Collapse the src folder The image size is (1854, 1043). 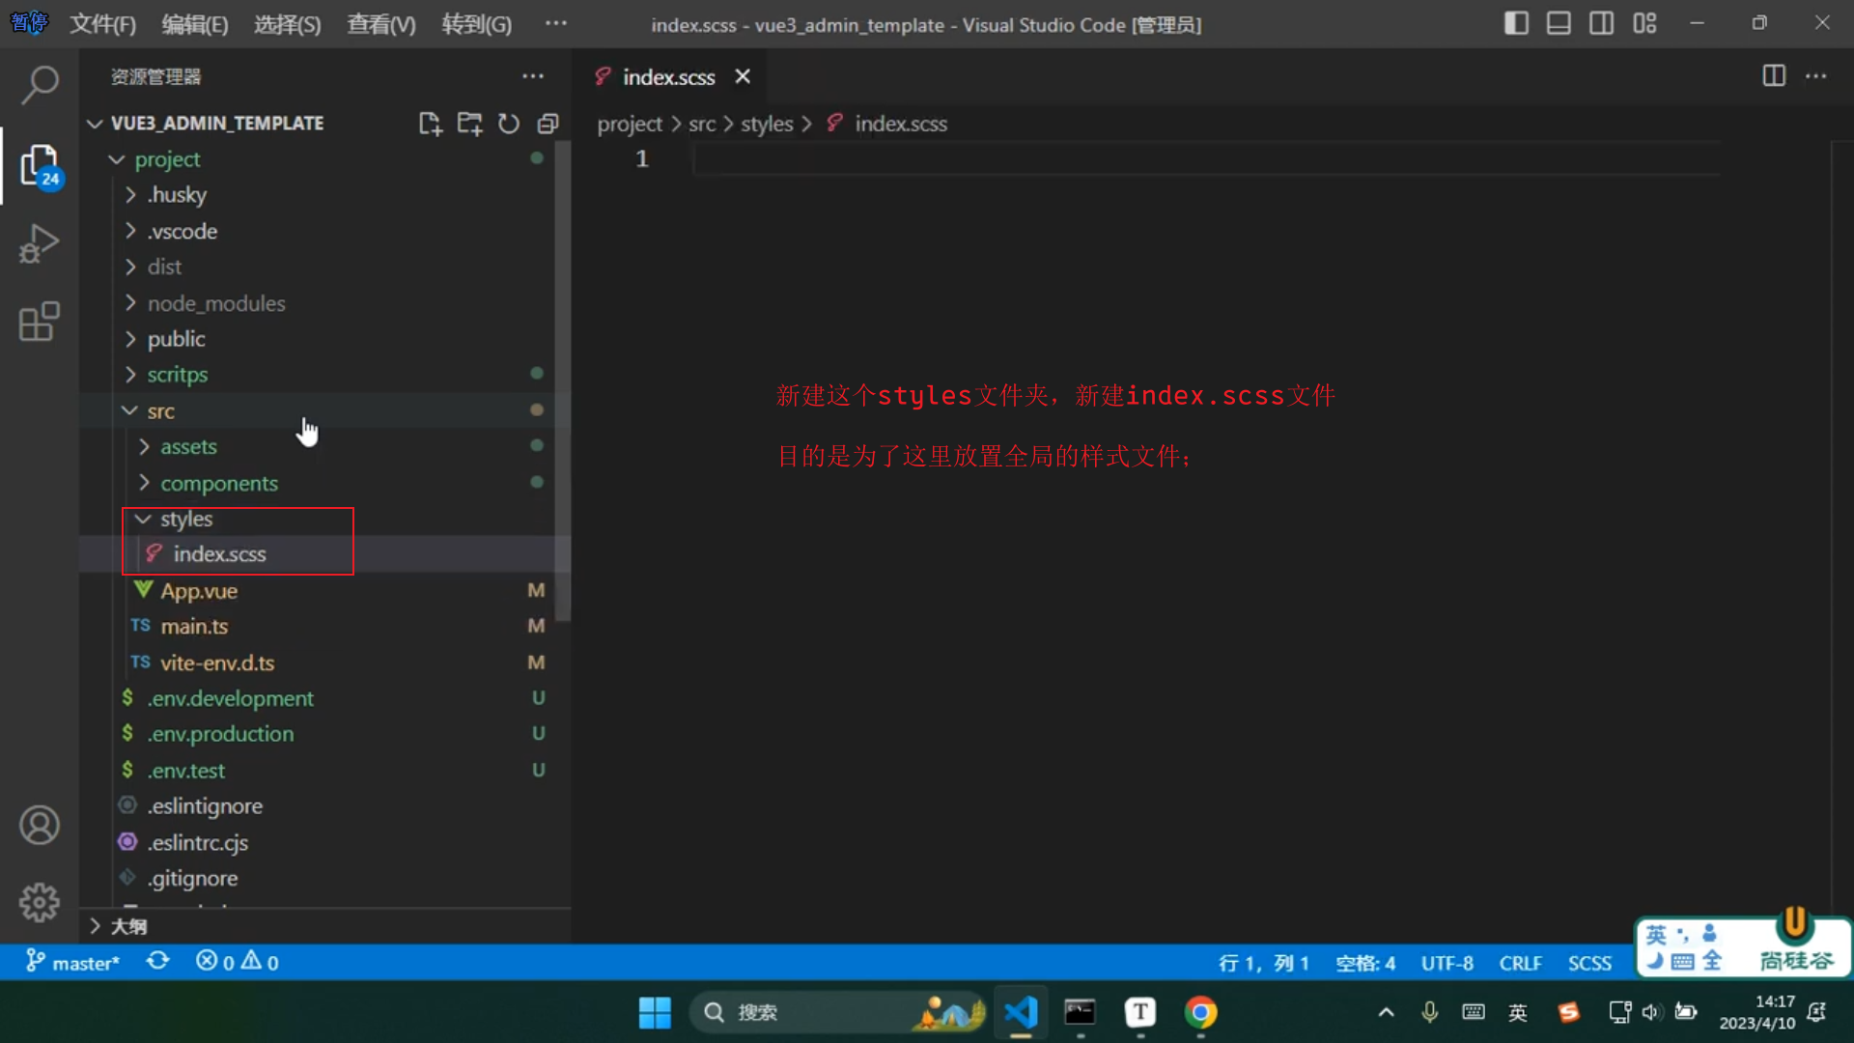[160, 411]
